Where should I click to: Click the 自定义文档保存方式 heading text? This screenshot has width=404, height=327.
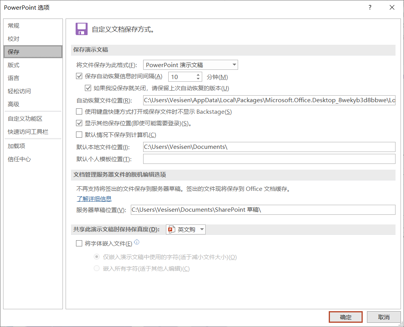(123, 29)
